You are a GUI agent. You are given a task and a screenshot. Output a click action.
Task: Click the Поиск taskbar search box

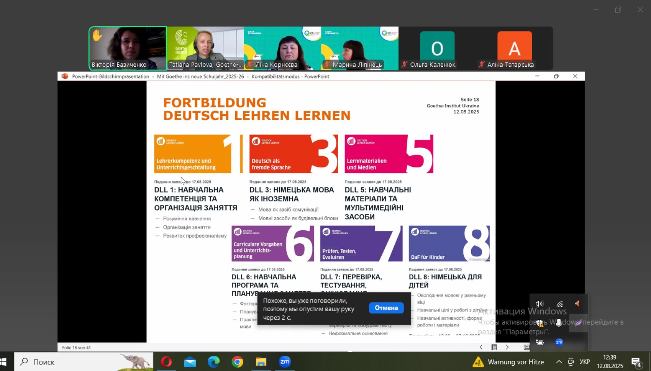point(84,362)
